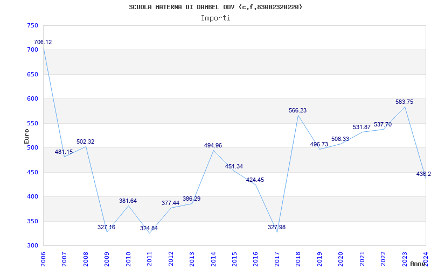Select the 2007 value label 481.15
The height and width of the screenshot is (269, 431).
coord(64,152)
